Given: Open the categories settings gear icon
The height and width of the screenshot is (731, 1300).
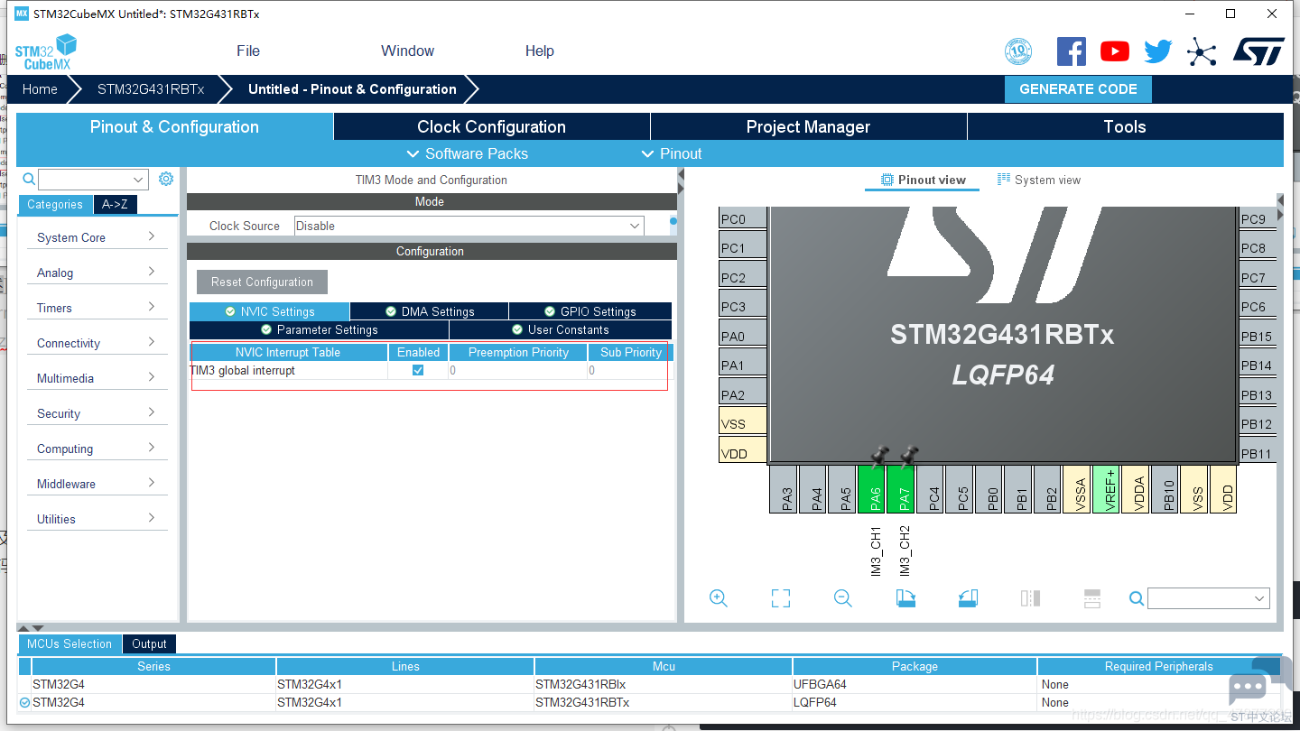Looking at the screenshot, I should click(x=166, y=179).
